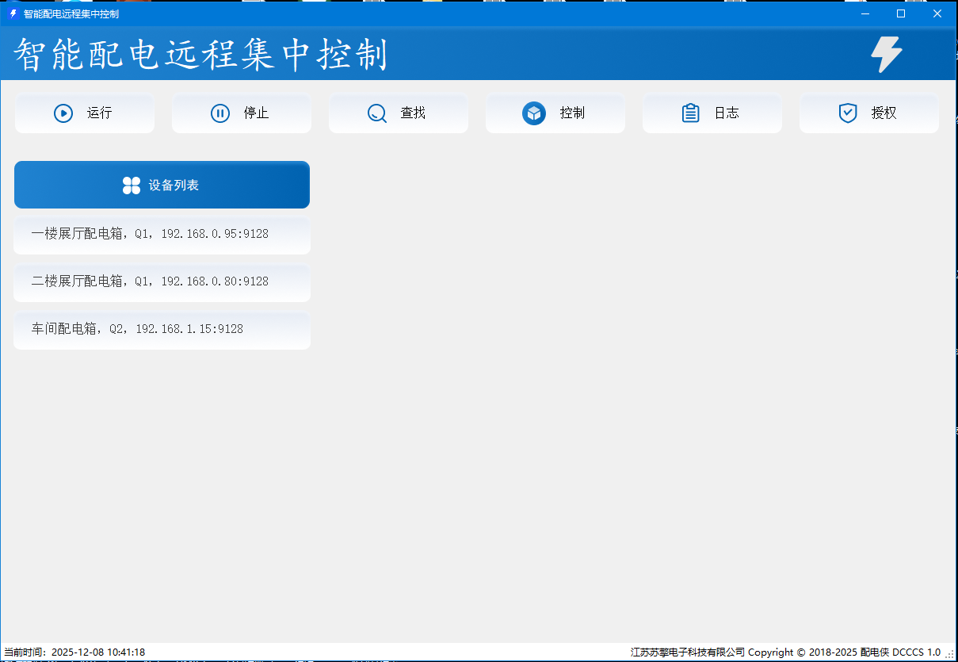The width and height of the screenshot is (958, 662).
Task: Select 一楼展厅配电箱 device at 192.168.0.95
Action: (x=162, y=235)
